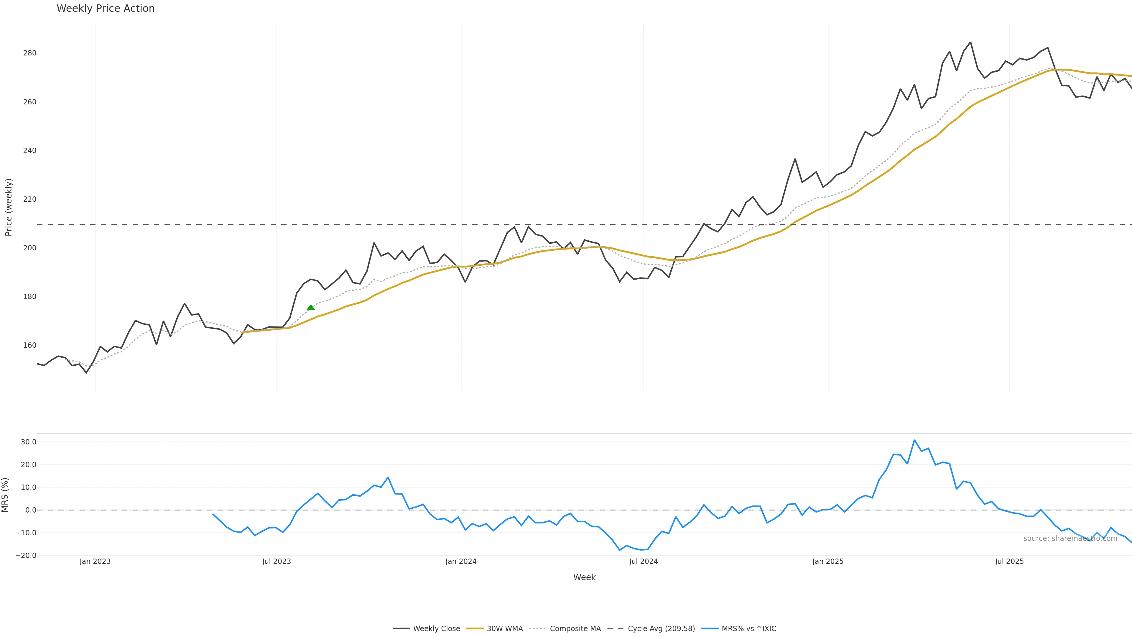Toggle Composite MA legend text
The image size is (1132, 637).
click(x=575, y=629)
